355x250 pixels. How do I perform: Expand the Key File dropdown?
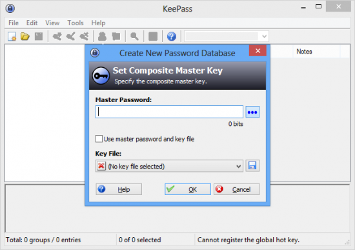[x=169, y=166]
